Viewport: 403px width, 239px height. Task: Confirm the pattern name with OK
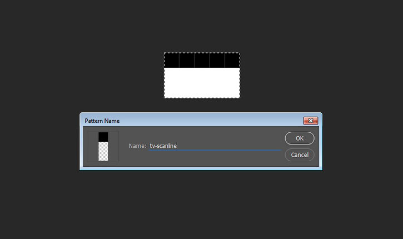[300, 138]
